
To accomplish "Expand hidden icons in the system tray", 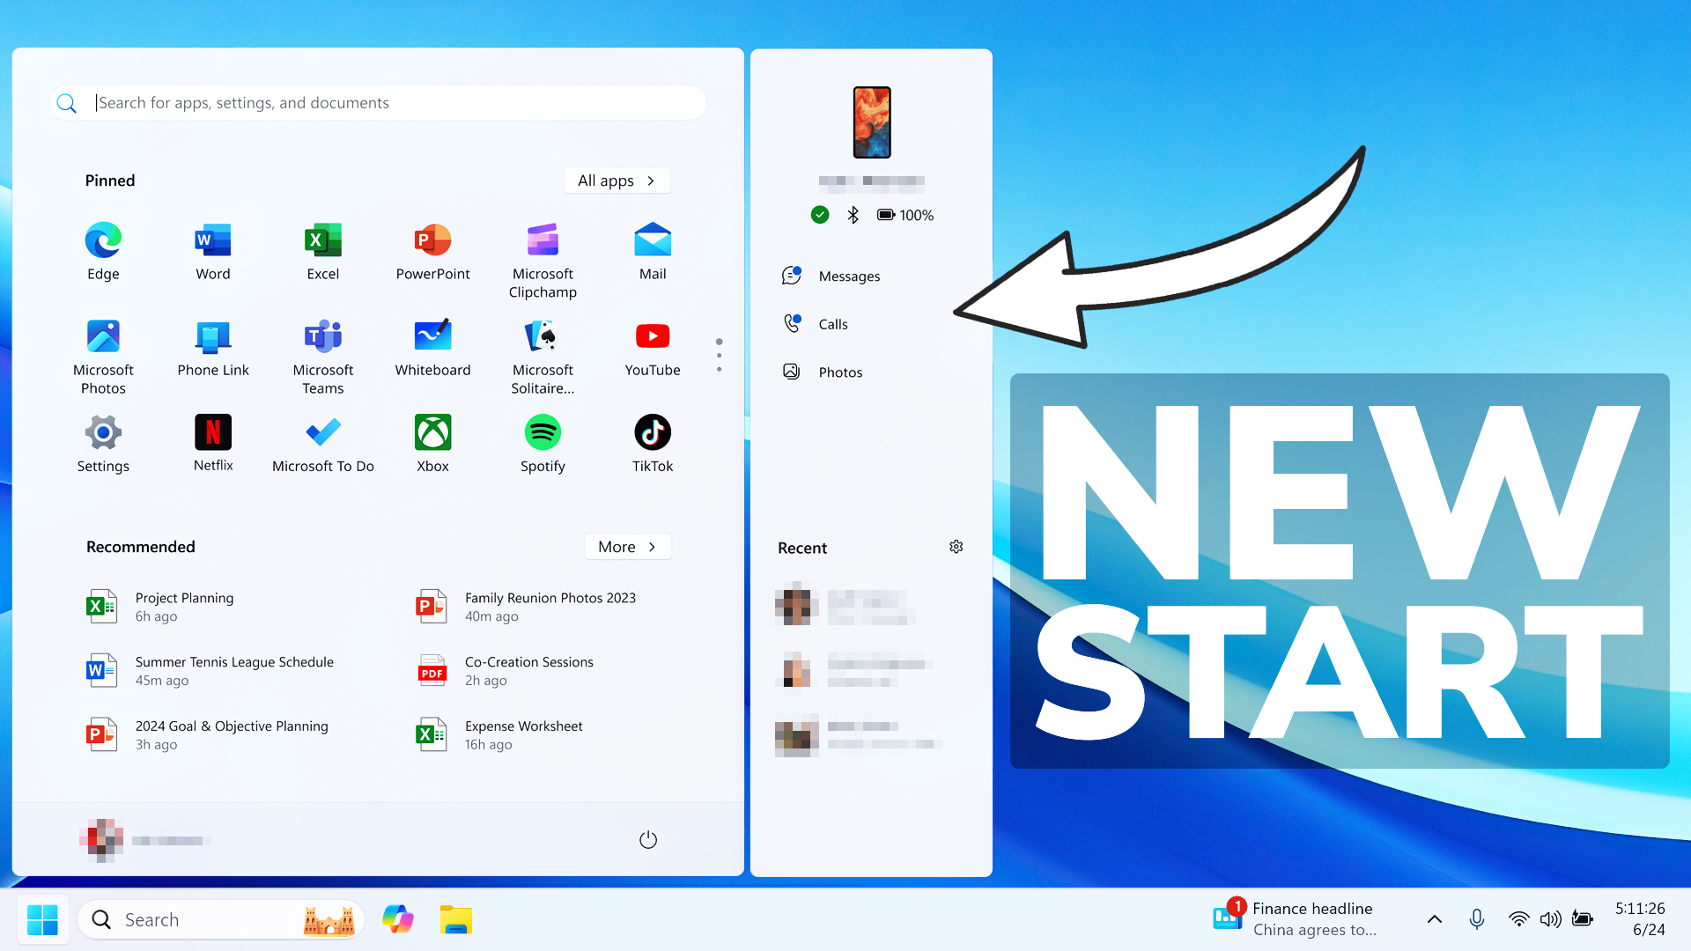I will coord(1435,918).
